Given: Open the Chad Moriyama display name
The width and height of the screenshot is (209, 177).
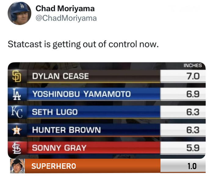Looking at the screenshot, I should (x=65, y=9).
